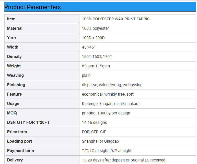Click the Weight row label
This screenshot has height=164, width=197.
tap(14, 66)
